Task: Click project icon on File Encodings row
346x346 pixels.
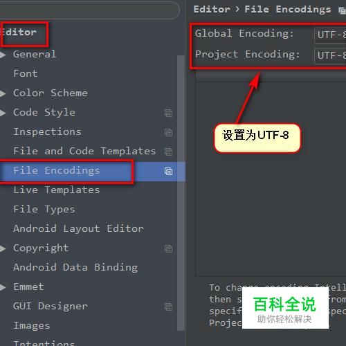Action: pyautogui.click(x=168, y=171)
